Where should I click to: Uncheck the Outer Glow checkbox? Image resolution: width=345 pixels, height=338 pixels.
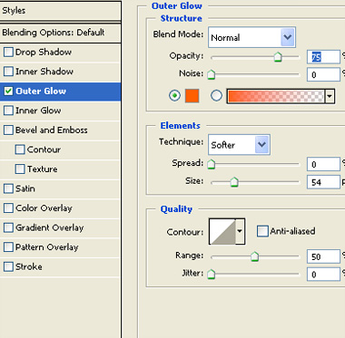(x=8, y=91)
